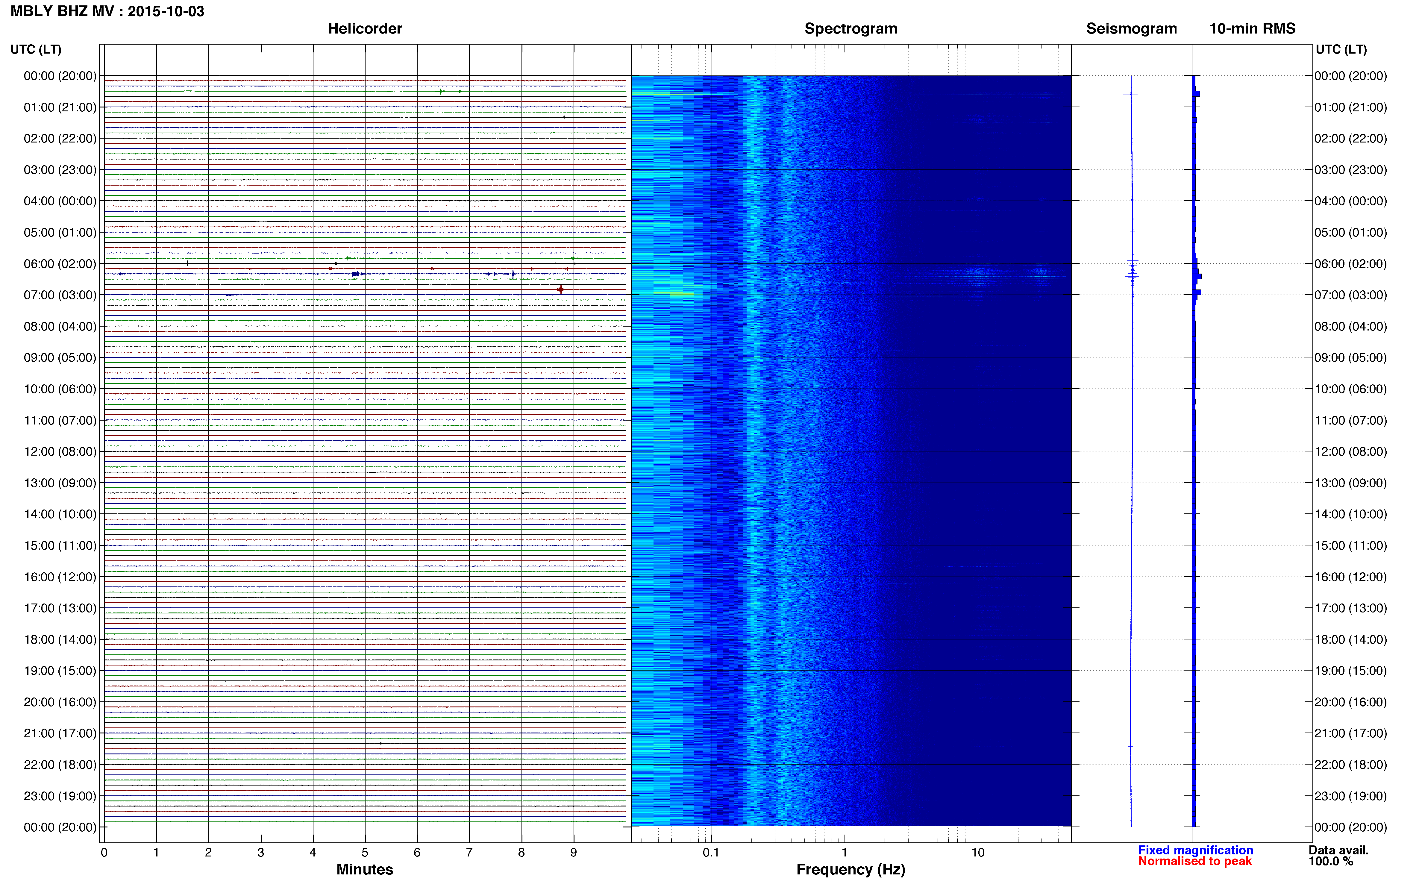Click the "100.0 %" data availability value

click(x=1331, y=861)
